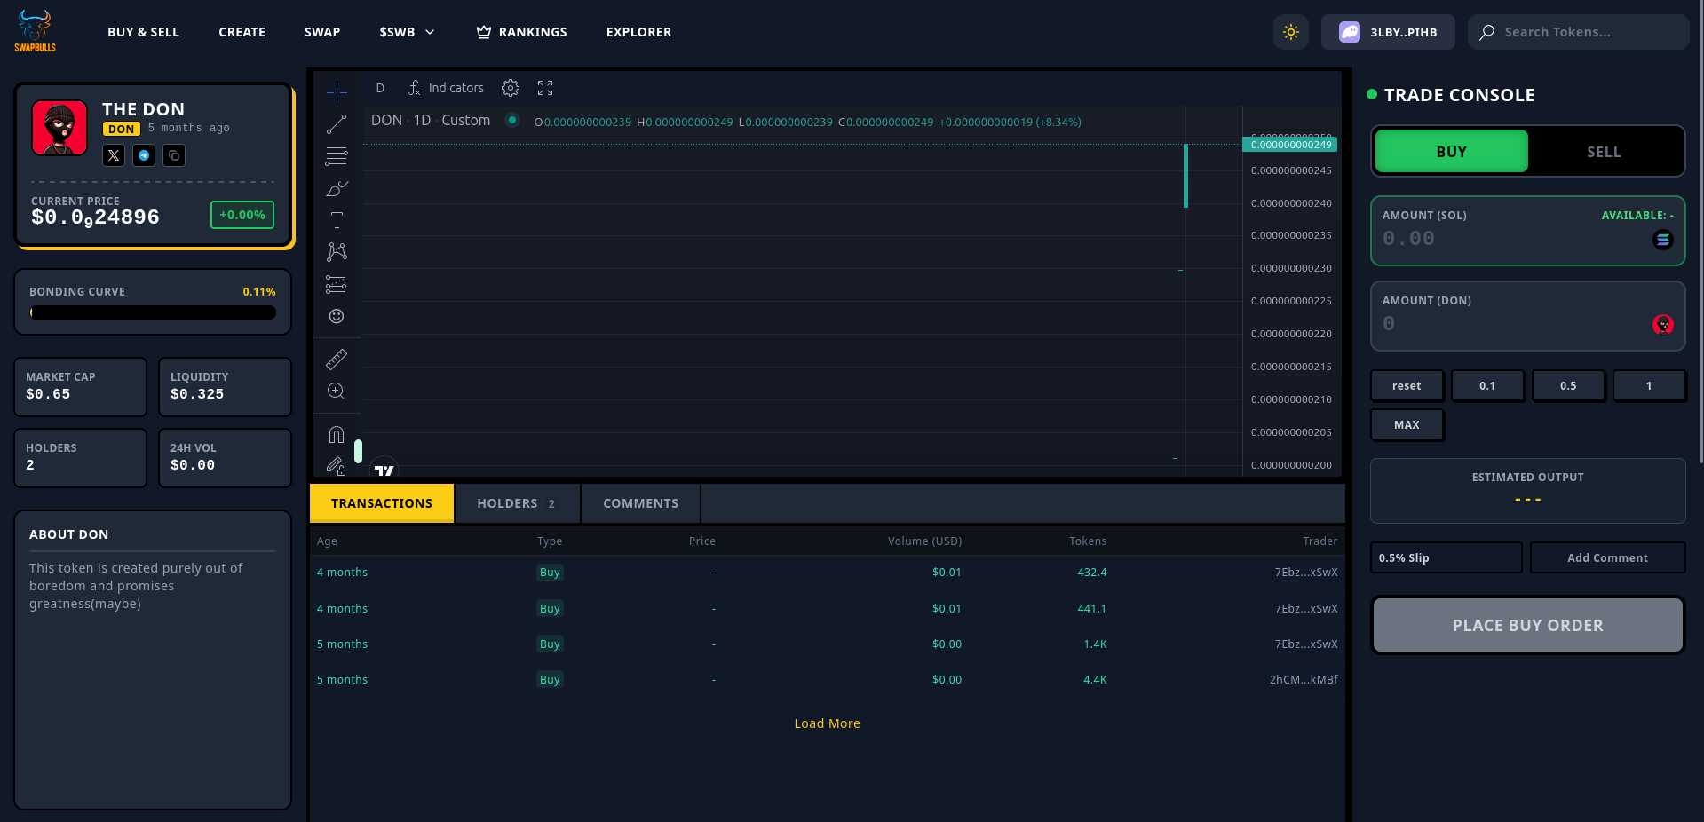Toggle light mode with the sun icon
The image size is (1704, 822).
click(1290, 31)
